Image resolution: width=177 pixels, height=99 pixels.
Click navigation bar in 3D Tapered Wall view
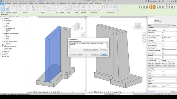tap(144, 37)
